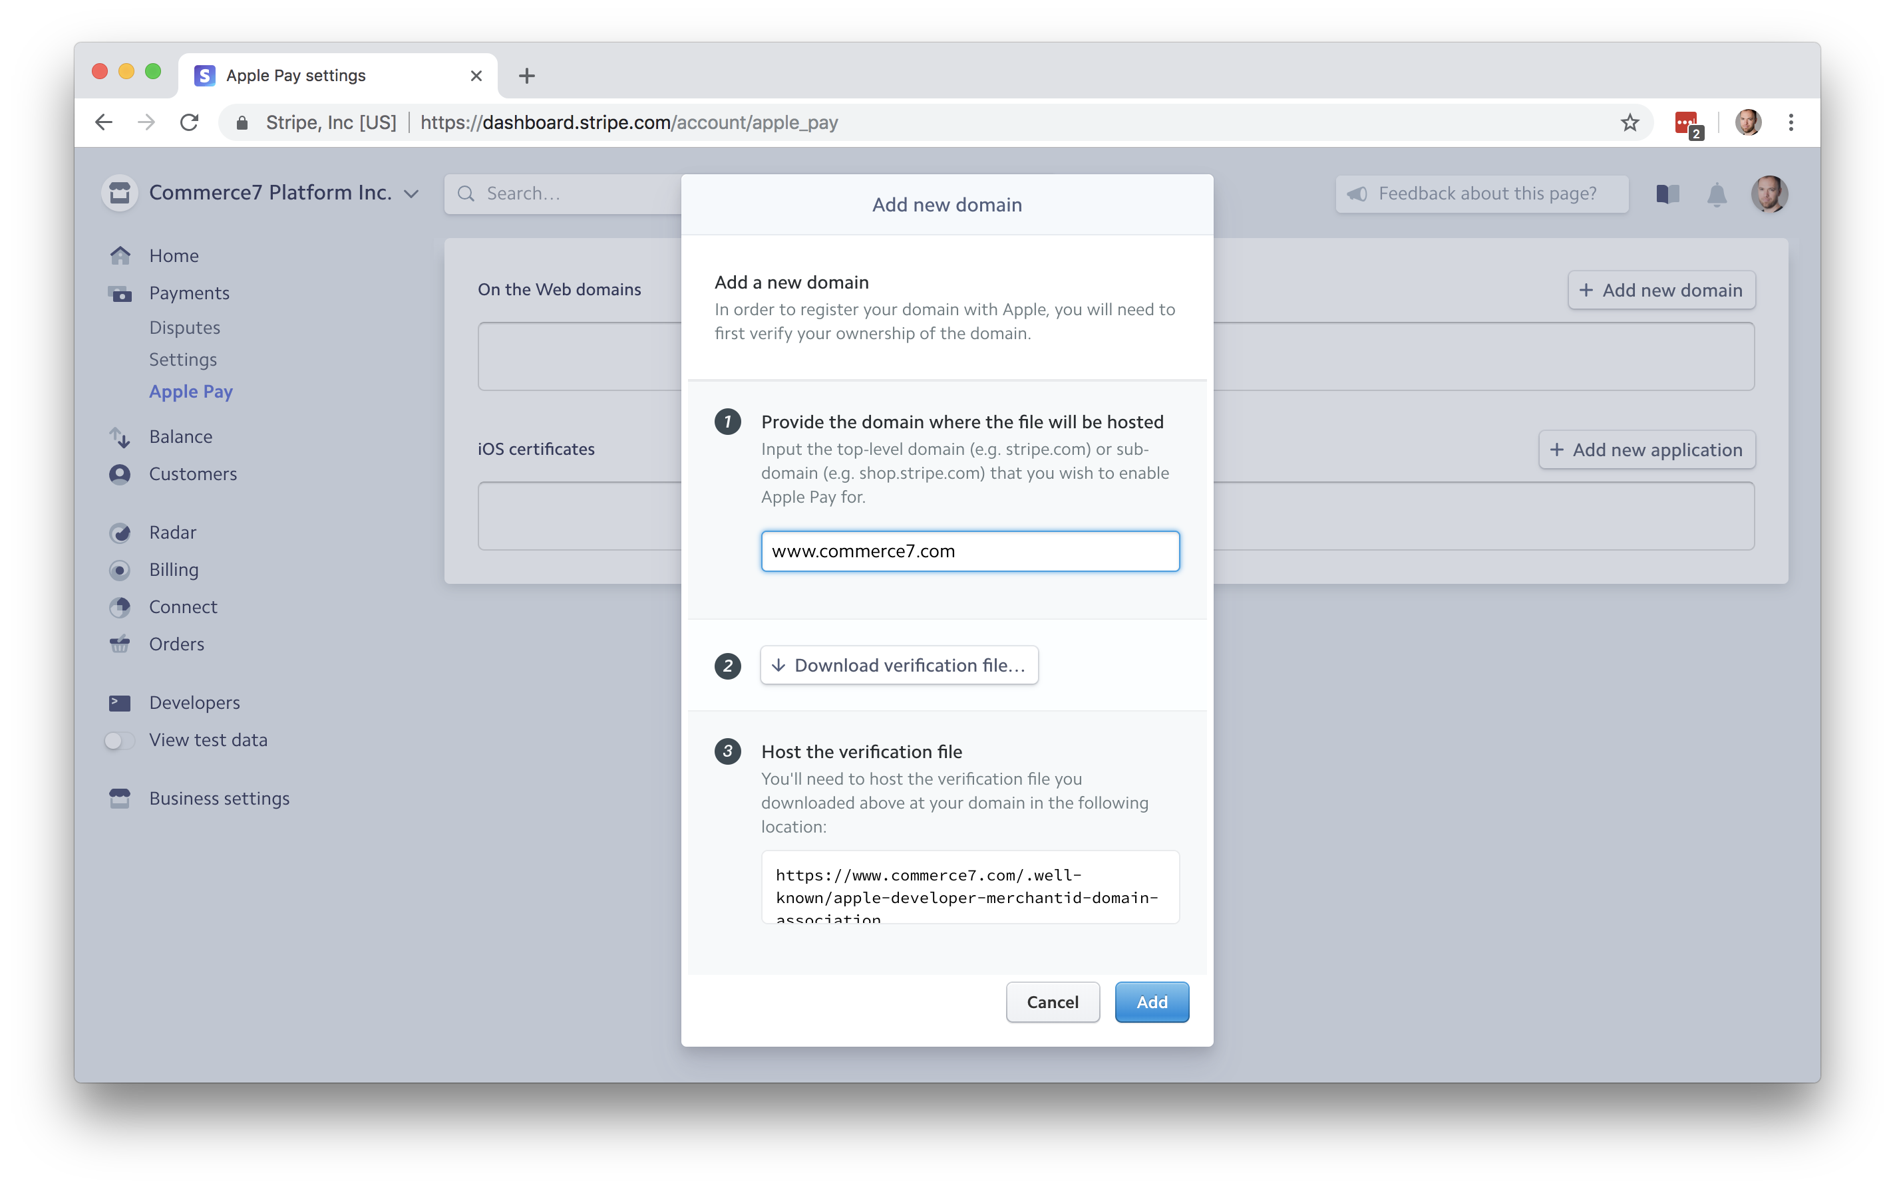Toggle the View test data switch

pos(119,741)
